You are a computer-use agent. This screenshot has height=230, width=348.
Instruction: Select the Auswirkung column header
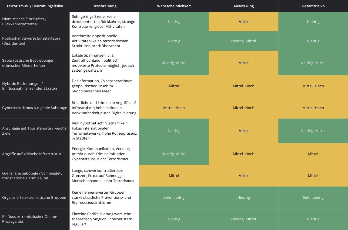[x=243, y=6]
